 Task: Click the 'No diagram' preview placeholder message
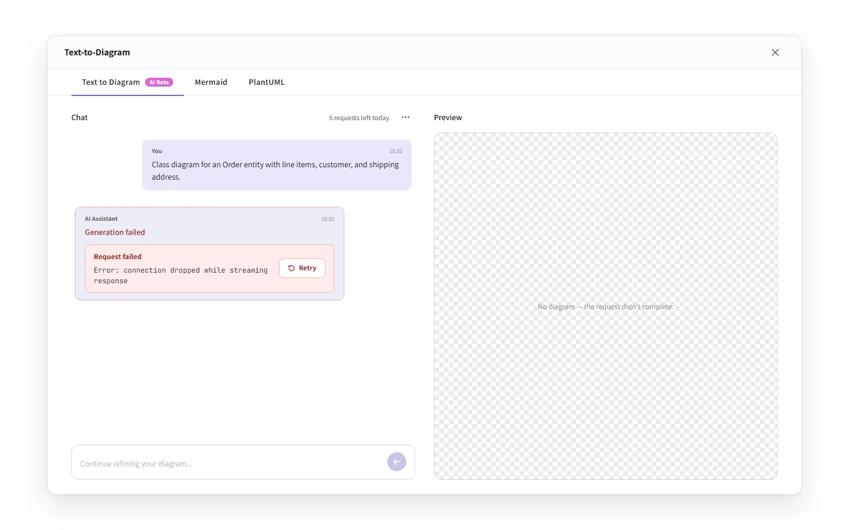606,307
